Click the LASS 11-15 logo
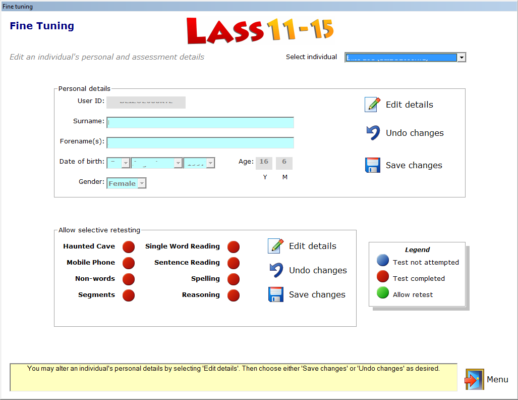This screenshot has height=400, width=518. pyautogui.click(x=260, y=30)
